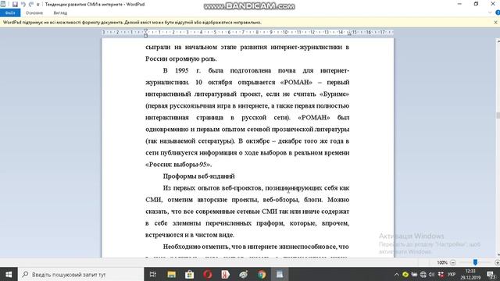Viewport: 500px width, 281px height.
Task: Click the zoom slider handle
Action: tap(475, 262)
